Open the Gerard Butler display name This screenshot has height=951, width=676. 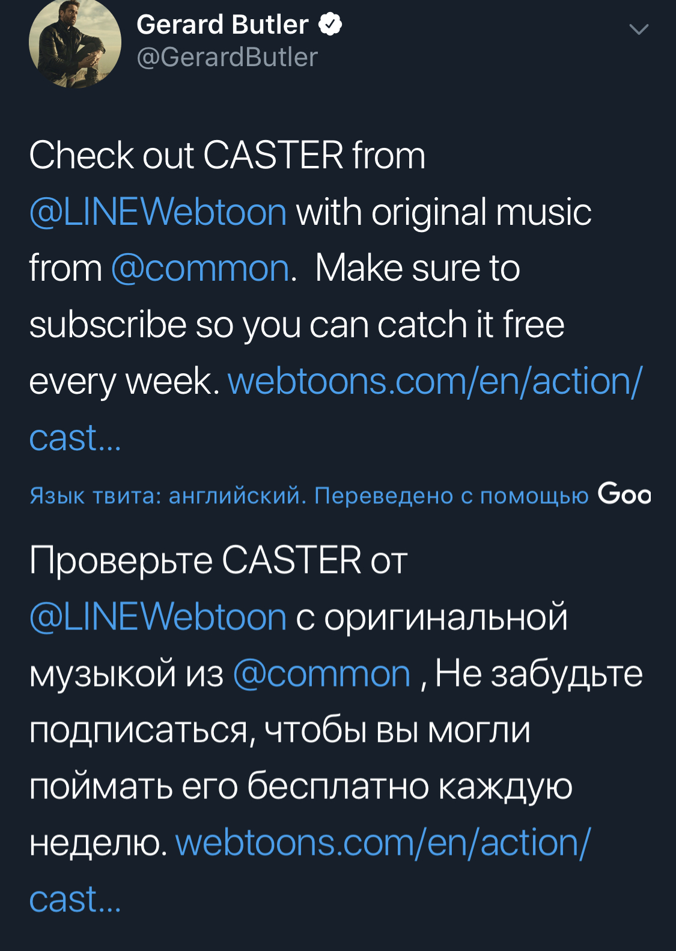coord(222,25)
